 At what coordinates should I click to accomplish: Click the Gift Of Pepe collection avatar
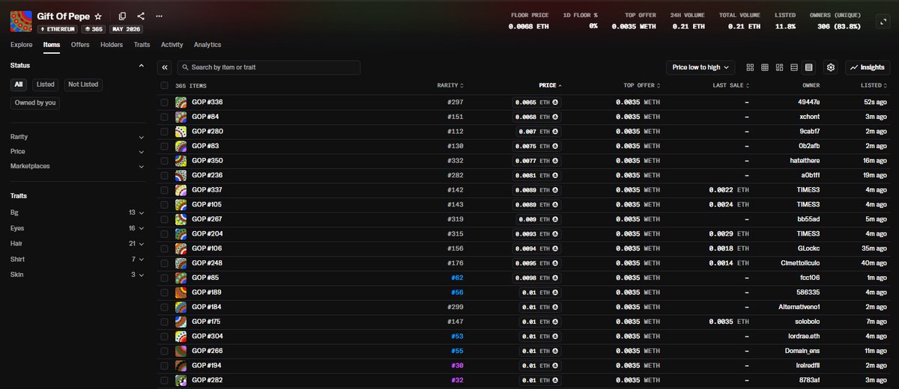(21, 21)
